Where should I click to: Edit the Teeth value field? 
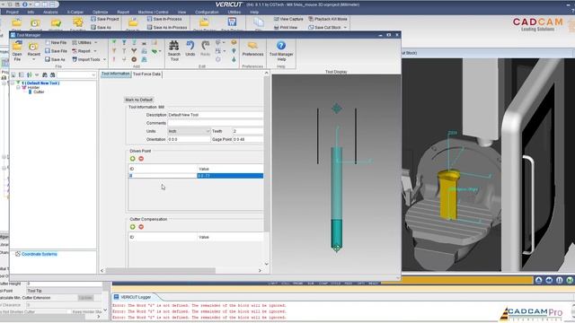tap(248, 131)
